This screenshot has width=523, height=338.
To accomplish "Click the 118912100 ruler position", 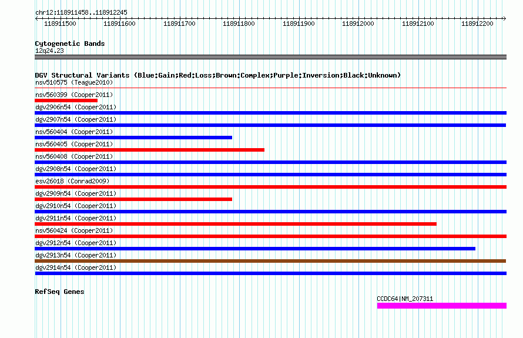I will [x=418, y=24].
